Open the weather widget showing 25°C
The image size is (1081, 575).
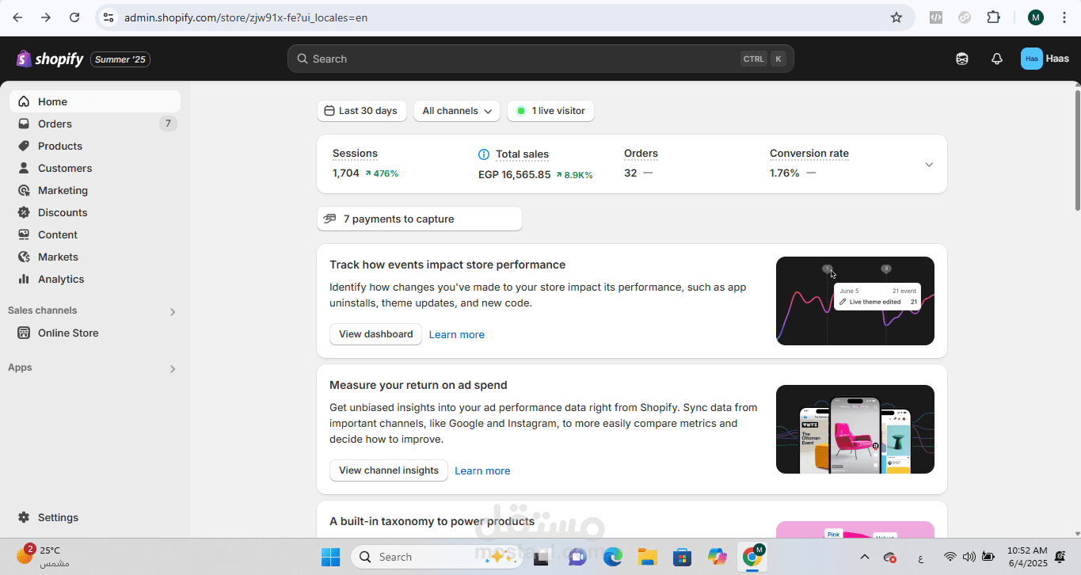(x=44, y=556)
